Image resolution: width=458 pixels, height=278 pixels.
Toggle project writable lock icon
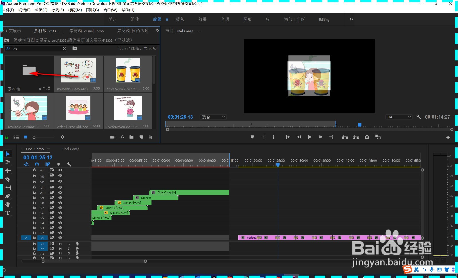pos(7,137)
